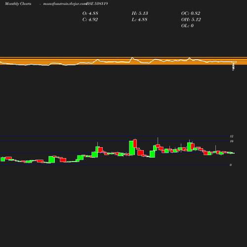This screenshot has height=247, width=247.
Task: Click the 'OL: 0' value
Action: click(187, 26)
